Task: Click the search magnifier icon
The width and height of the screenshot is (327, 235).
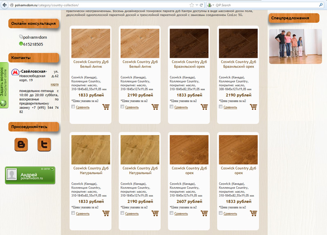Action: [x=321, y=5]
